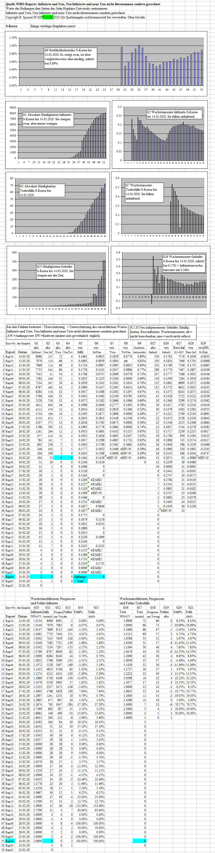
Task: Select the G29 column header
Action: tap(203, 343)
